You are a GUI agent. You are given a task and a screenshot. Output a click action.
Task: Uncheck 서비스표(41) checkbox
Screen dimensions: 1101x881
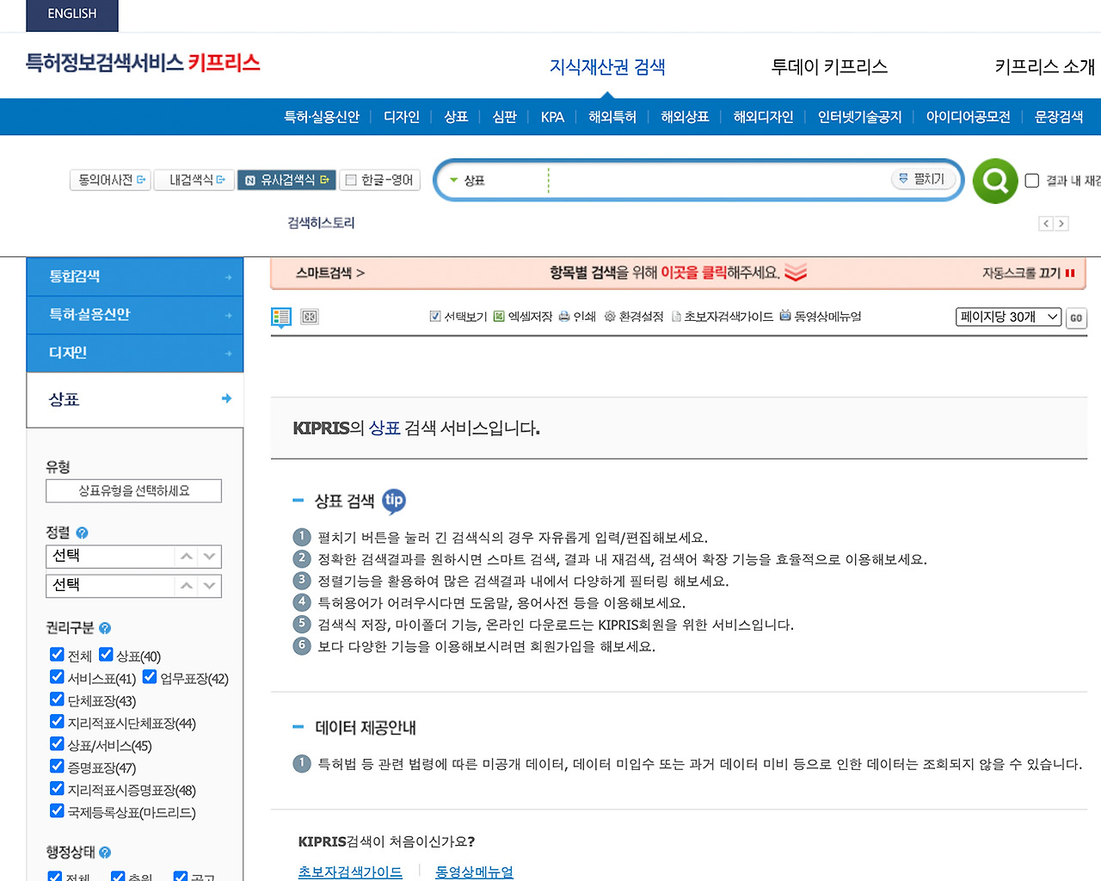pos(57,677)
